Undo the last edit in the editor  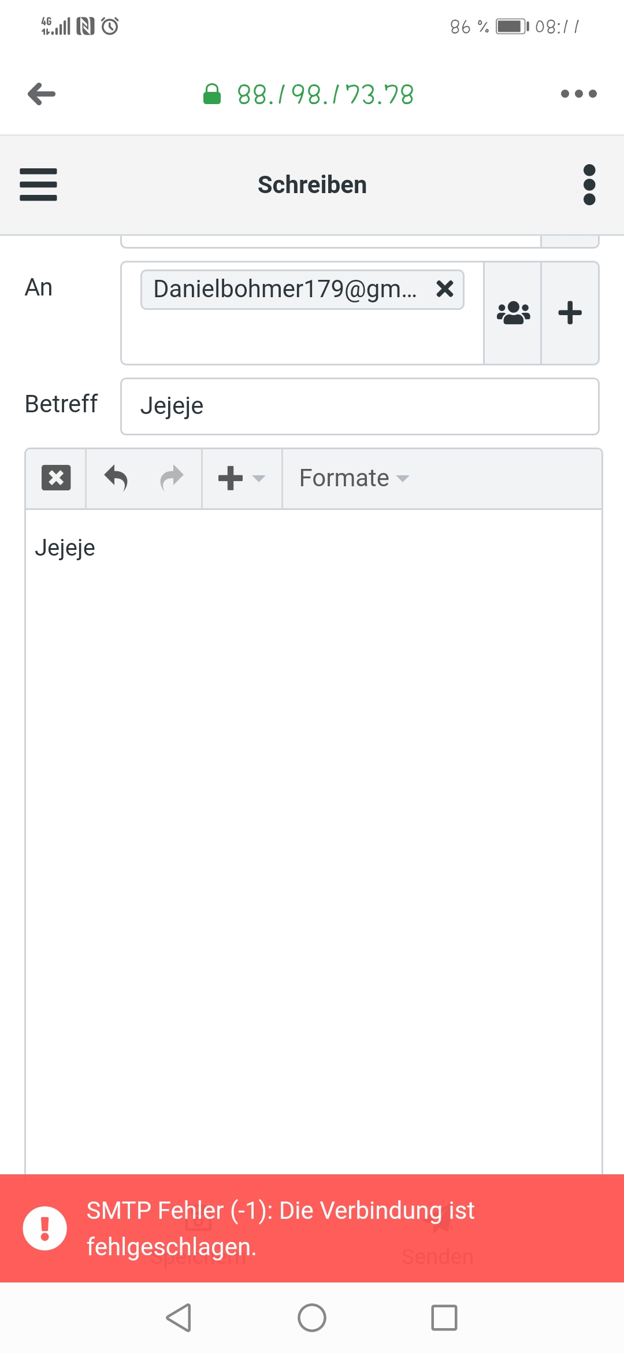(116, 478)
